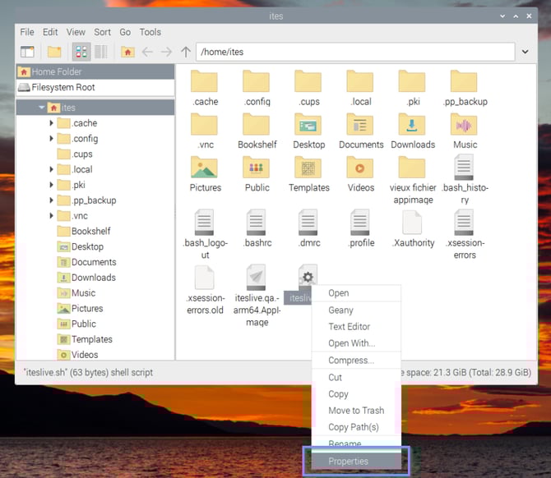Select Move to Trash in context menu
The image size is (551, 478).
(356, 411)
